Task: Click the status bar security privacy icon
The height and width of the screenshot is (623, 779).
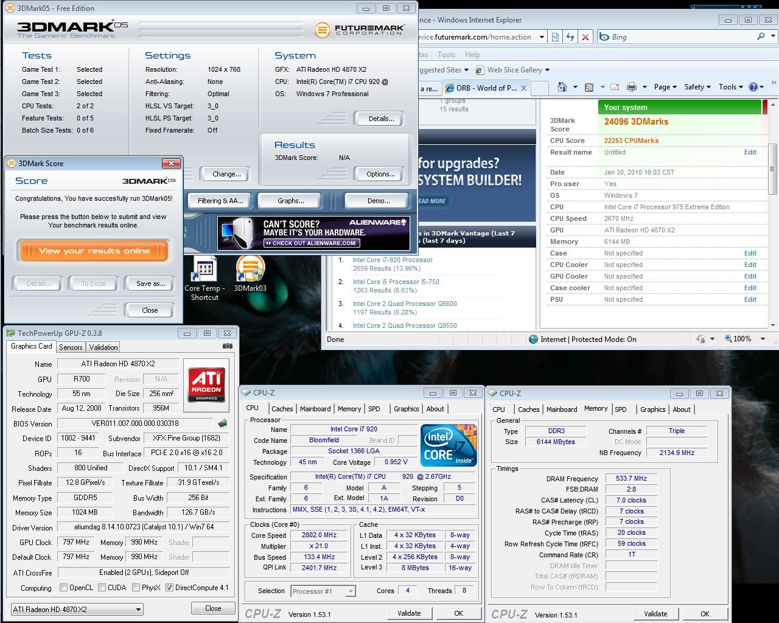Action: point(700,339)
